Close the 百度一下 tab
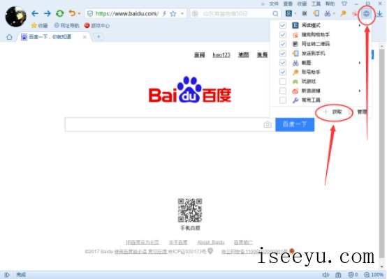This screenshot has width=387, height=279. (x=85, y=37)
